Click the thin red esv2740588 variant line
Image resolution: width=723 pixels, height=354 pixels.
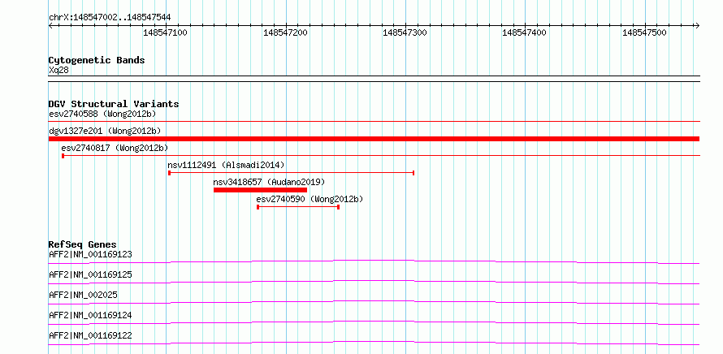[374, 121]
